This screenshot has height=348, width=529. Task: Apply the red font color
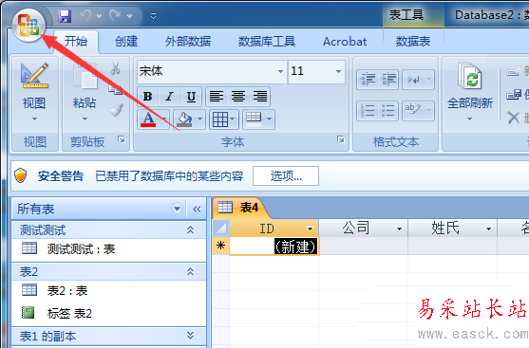click(148, 119)
